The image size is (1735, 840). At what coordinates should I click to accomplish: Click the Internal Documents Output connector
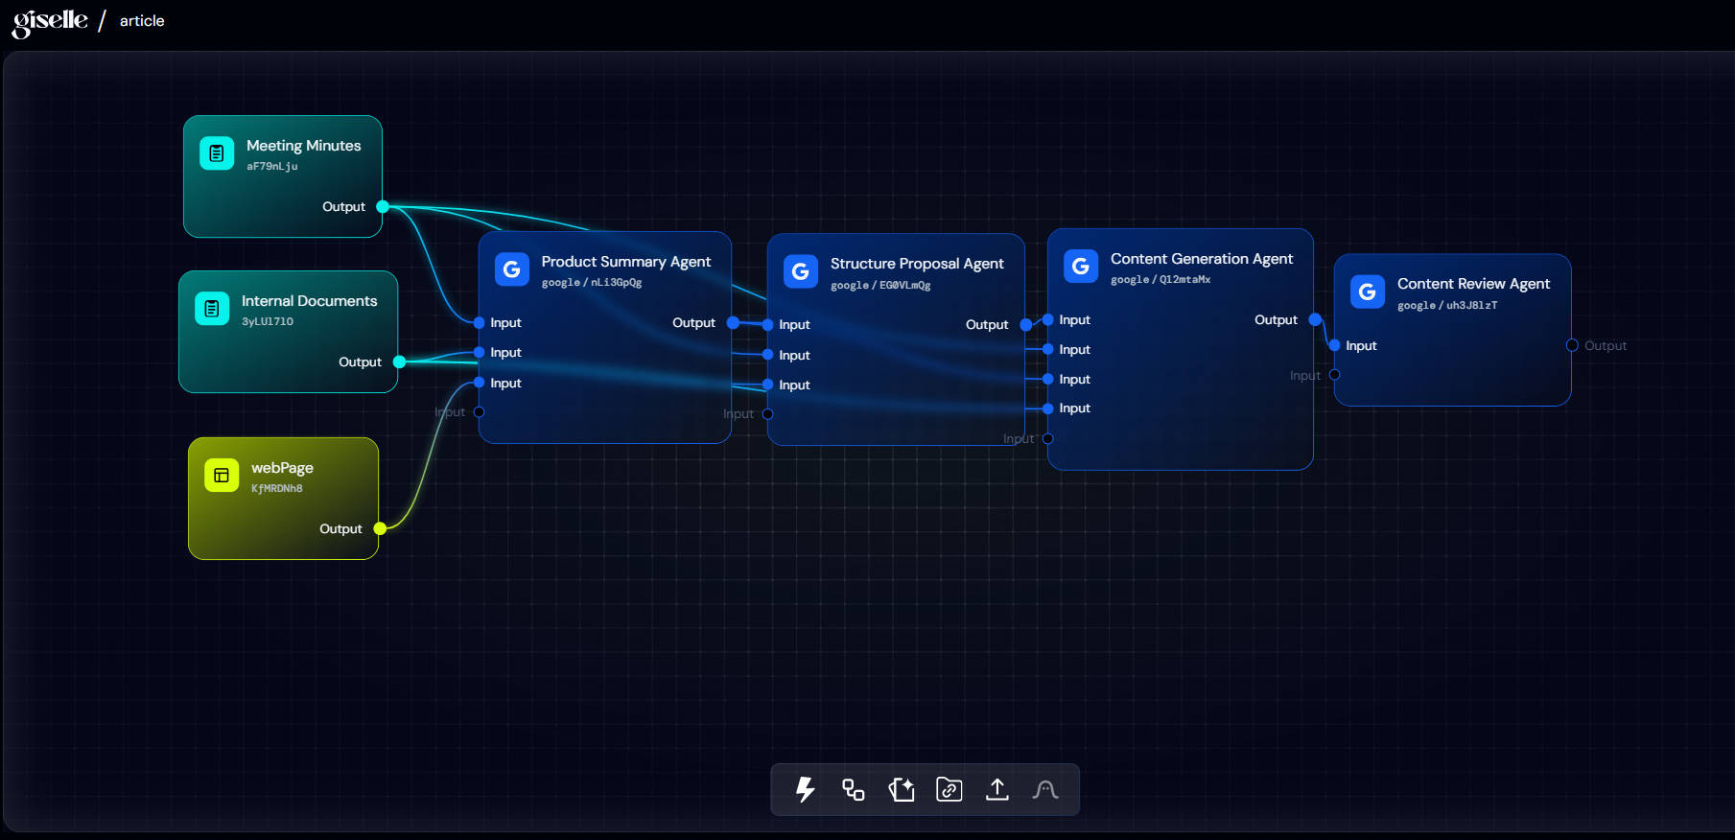399,362
